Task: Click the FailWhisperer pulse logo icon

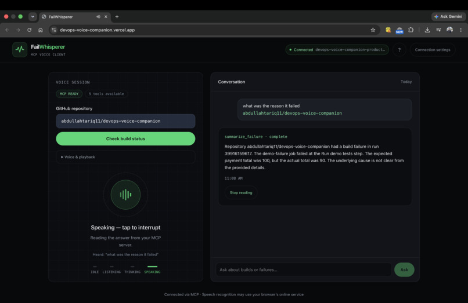Action: tap(20, 49)
